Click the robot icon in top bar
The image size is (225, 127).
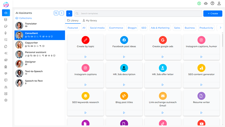(x=206, y=3)
